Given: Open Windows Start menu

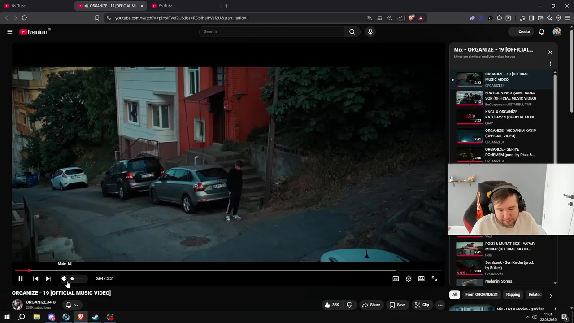Looking at the screenshot, I should (x=7, y=317).
